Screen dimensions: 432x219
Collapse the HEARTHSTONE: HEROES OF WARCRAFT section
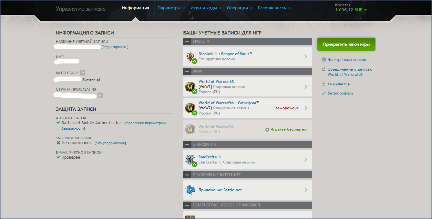click(x=187, y=205)
